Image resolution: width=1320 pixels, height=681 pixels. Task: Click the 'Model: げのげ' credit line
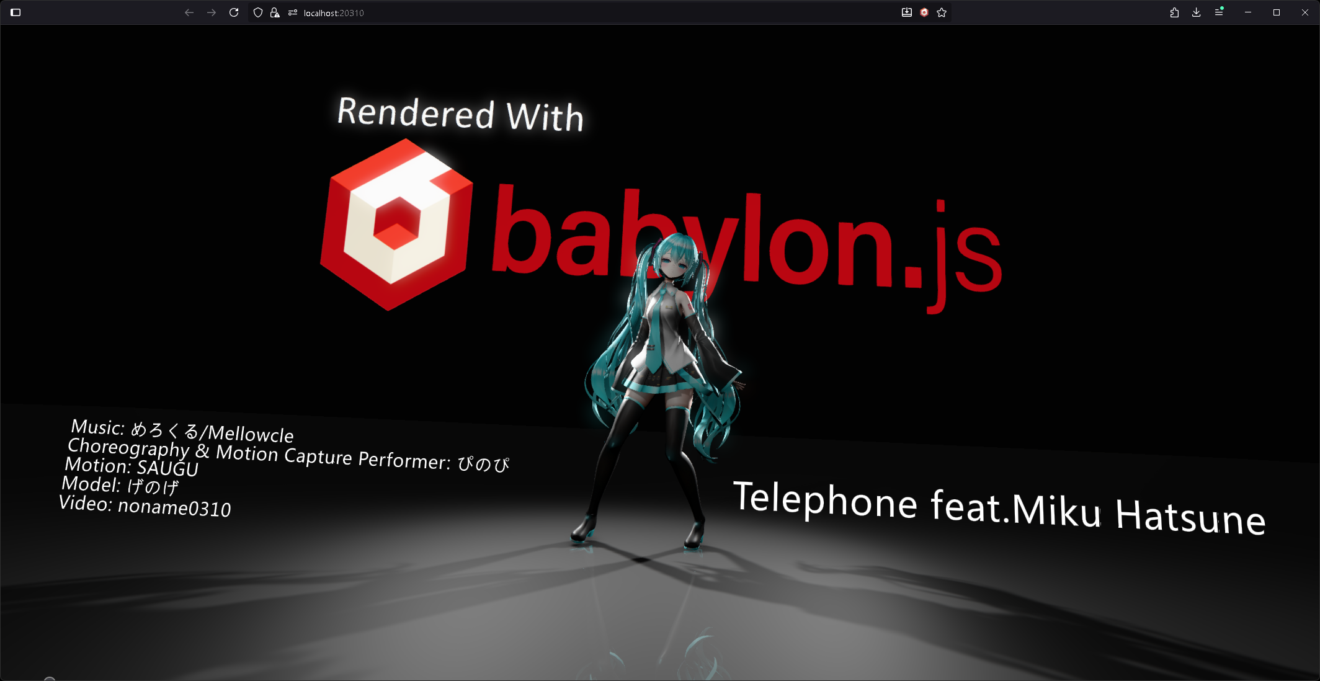tap(120, 486)
